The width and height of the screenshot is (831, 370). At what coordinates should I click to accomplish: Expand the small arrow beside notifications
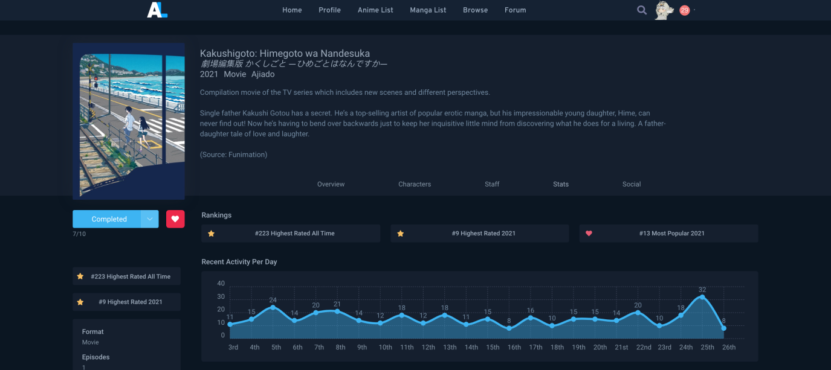coord(694,10)
